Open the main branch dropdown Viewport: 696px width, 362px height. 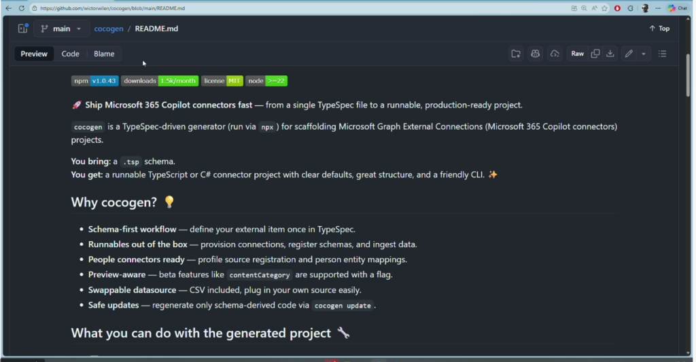61,29
